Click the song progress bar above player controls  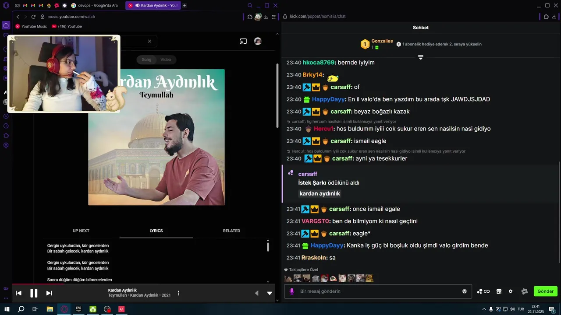pyautogui.click(x=144, y=284)
